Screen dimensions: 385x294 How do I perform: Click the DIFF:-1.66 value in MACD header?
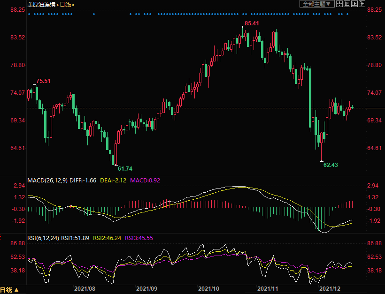click(x=85, y=180)
